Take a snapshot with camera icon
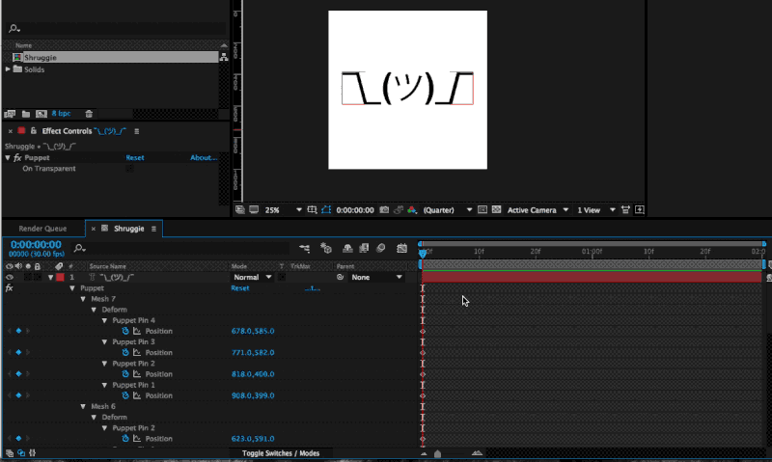 384,210
